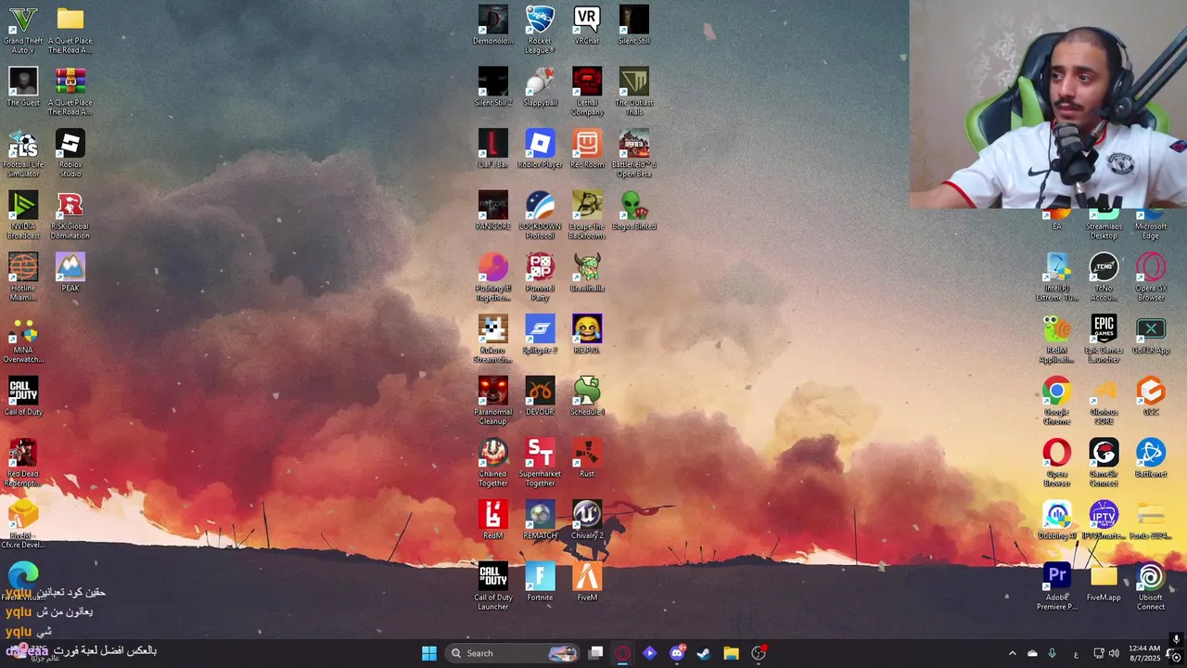Open Chained Together shortcut

pyautogui.click(x=492, y=463)
